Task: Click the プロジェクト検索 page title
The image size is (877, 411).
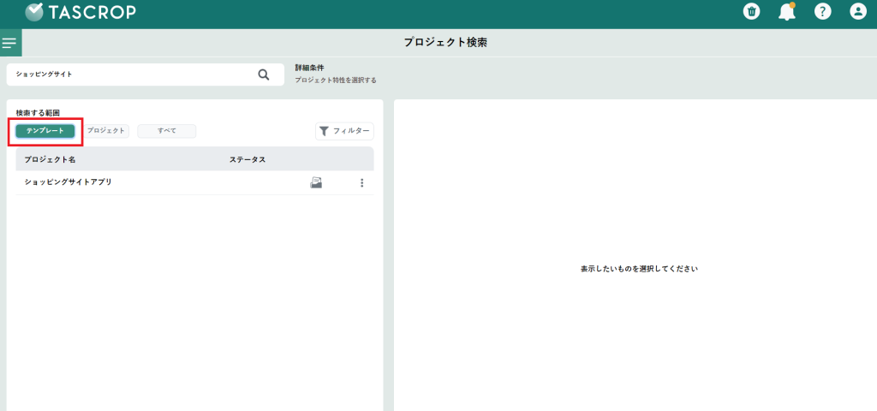Action: tap(445, 43)
